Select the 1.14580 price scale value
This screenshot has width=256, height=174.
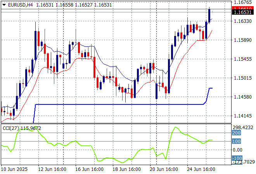(243, 97)
